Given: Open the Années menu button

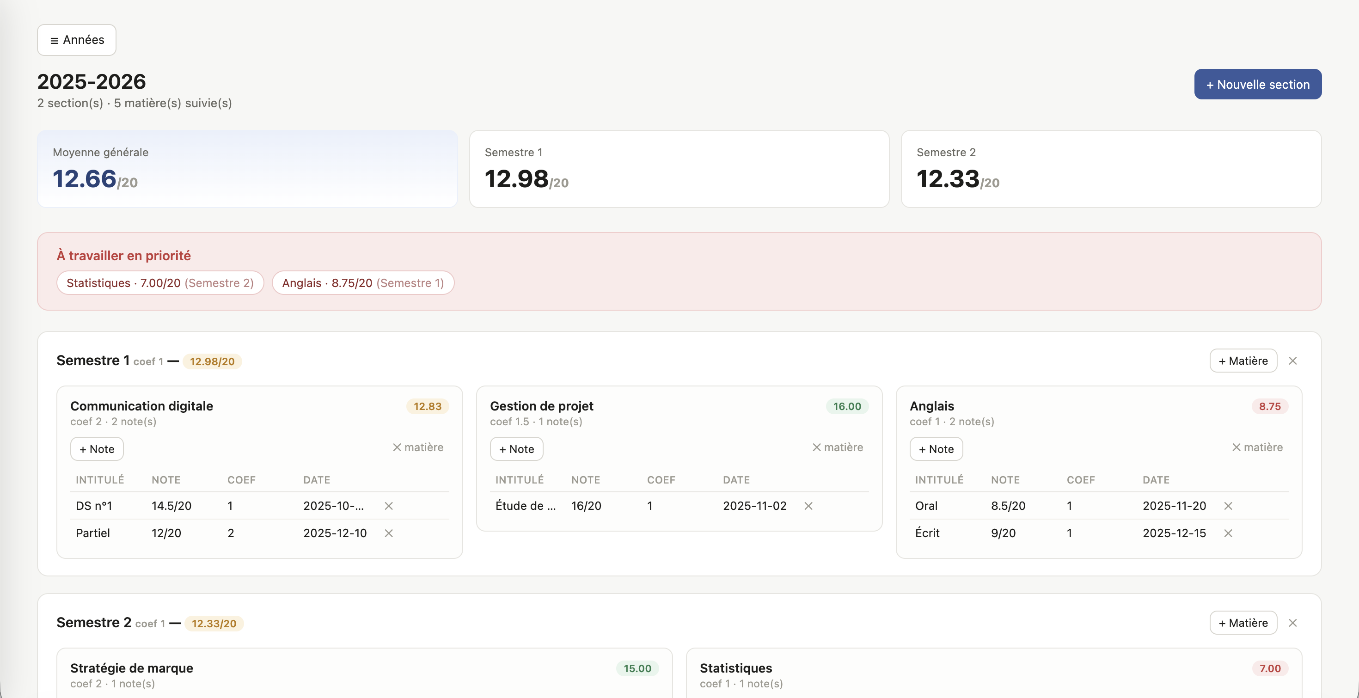Looking at the screenshot, I should pos(76,40).
